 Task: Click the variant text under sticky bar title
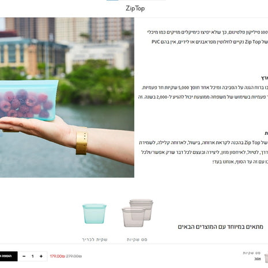[x=258, y=259]
